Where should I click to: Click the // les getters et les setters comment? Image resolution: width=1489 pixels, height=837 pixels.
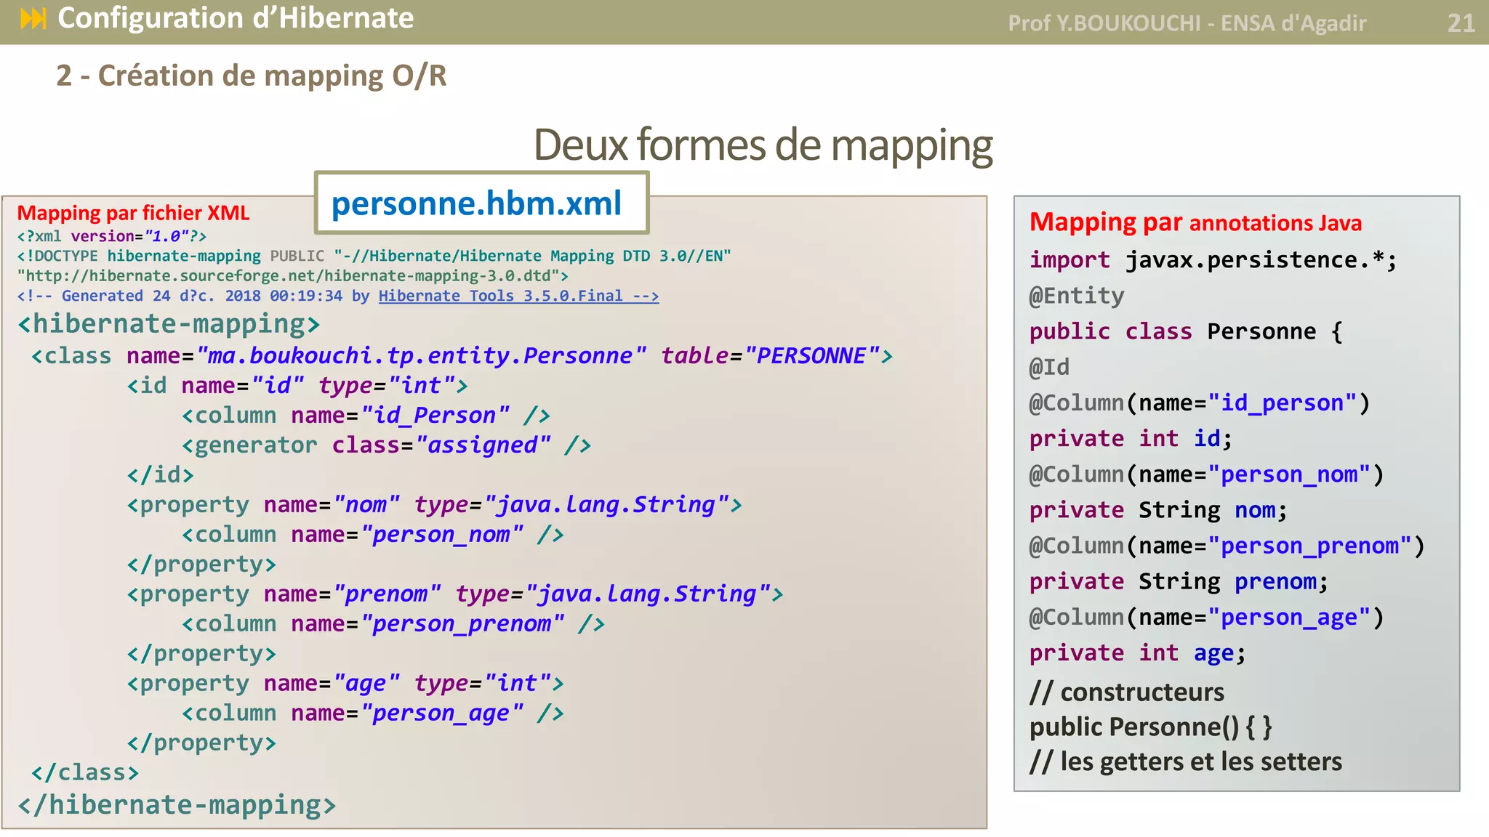pyautogui.click(x=1186, y=761)
